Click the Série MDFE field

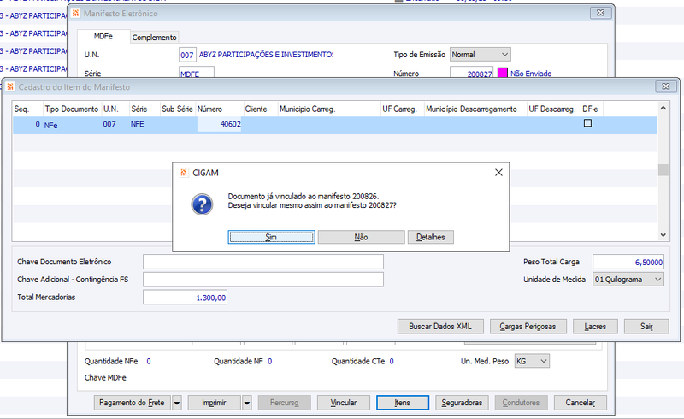(197, 73)
